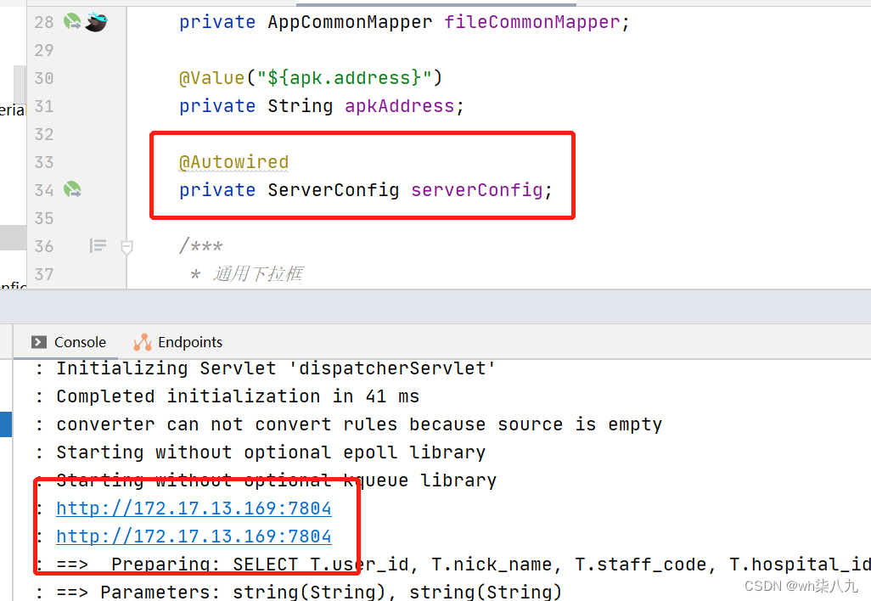Open the first http://172.17.13.169:7804 link

(x=194, y=508)
